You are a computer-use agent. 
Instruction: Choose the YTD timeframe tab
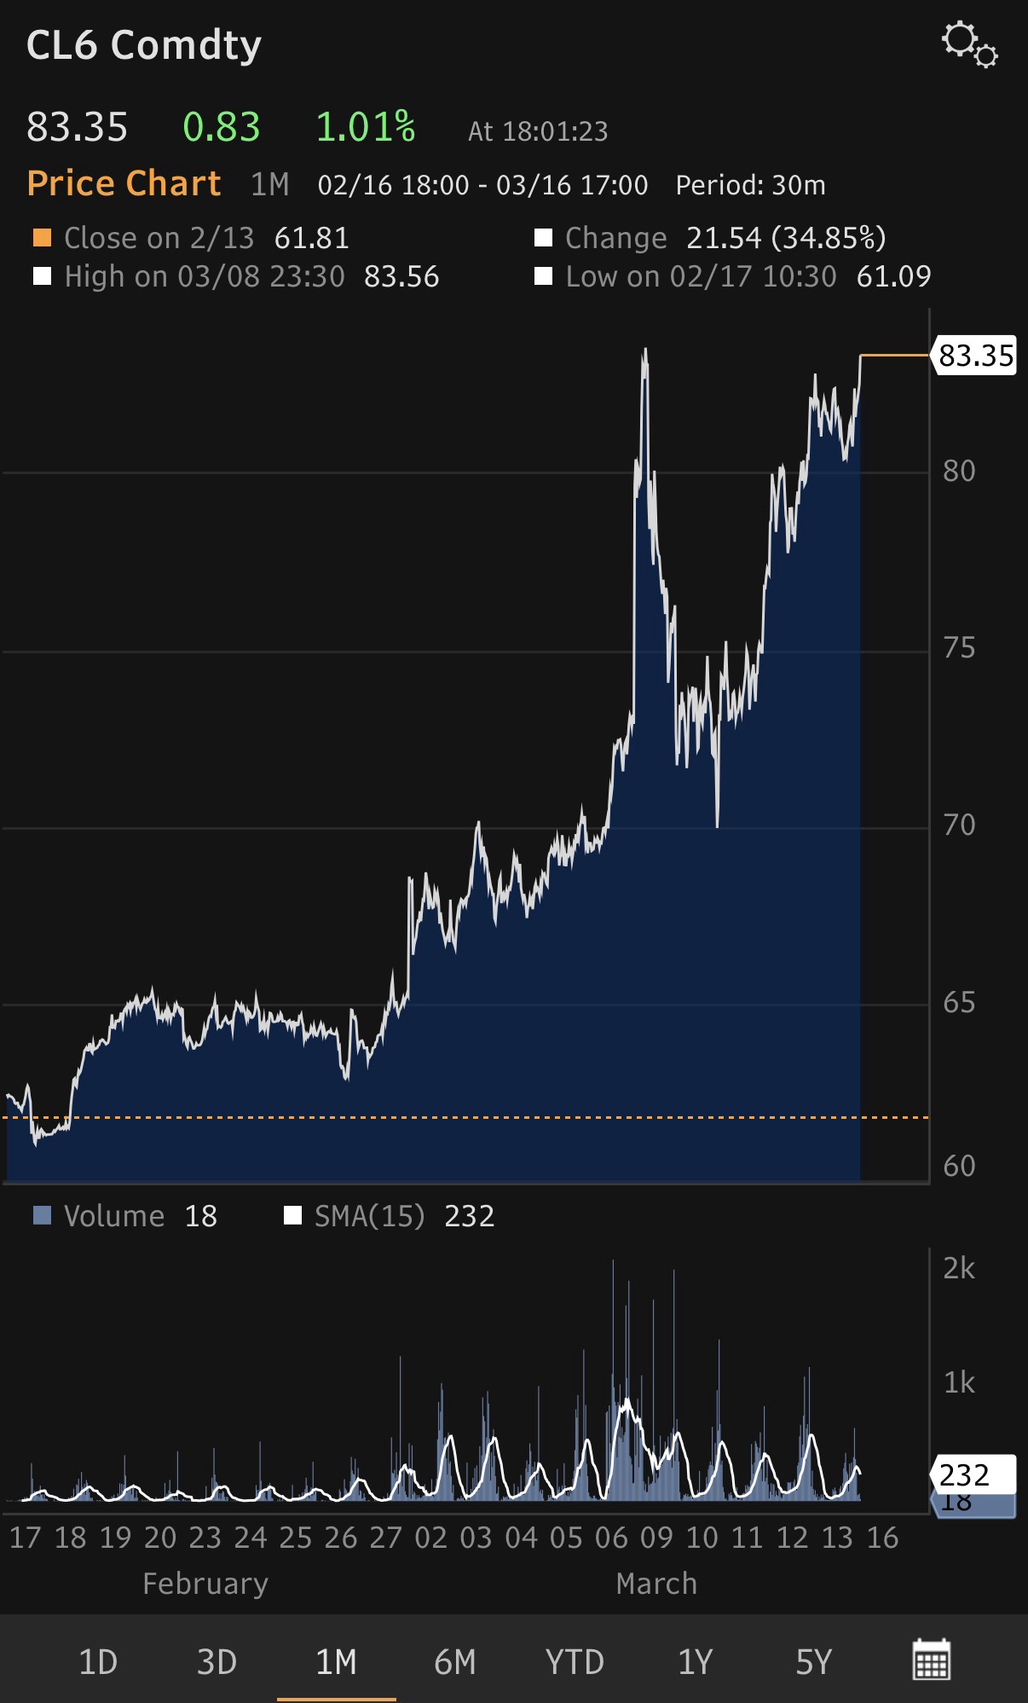(x=575, y=1662)
